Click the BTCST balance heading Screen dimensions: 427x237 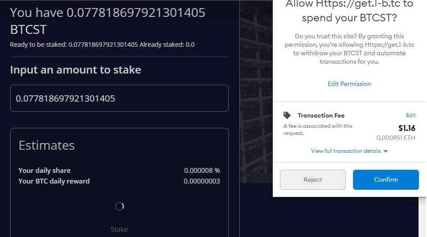tap(107, 21)
